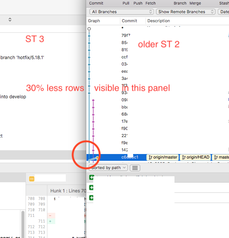
Task: Select commit row starting with f90
Action: [x=158, y=128]
